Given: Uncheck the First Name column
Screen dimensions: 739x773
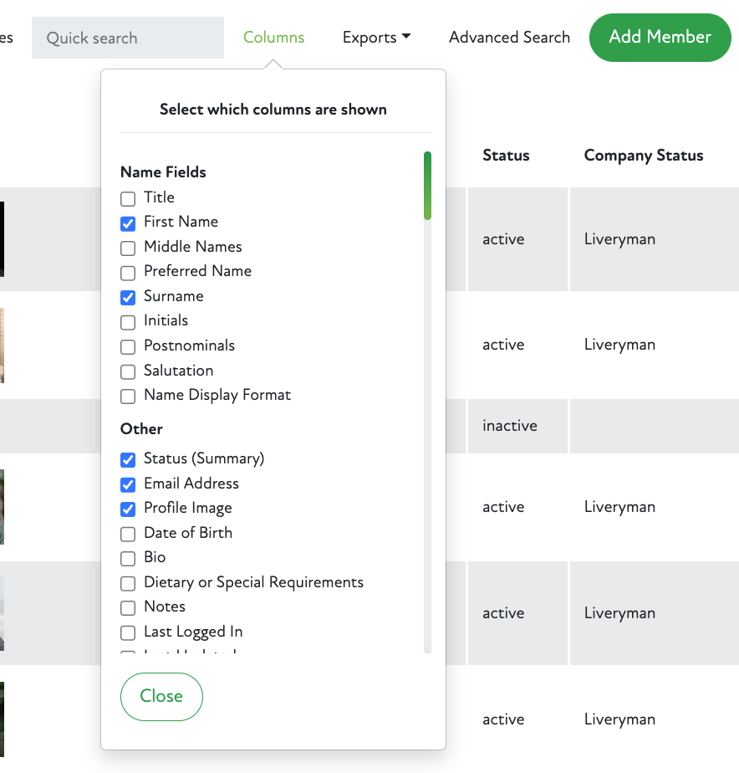Looking at the screenshot, I should (128, 223).
